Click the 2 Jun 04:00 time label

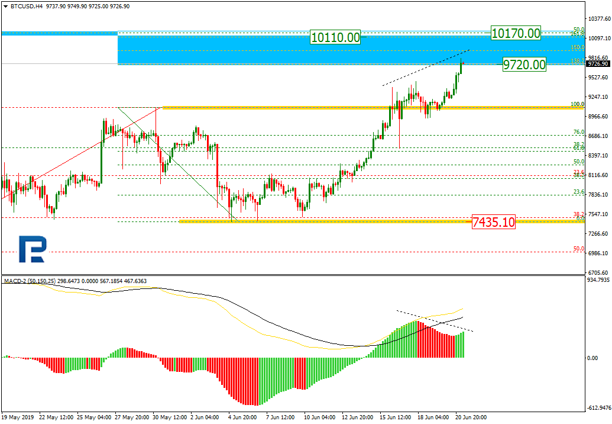pos(205,417)
